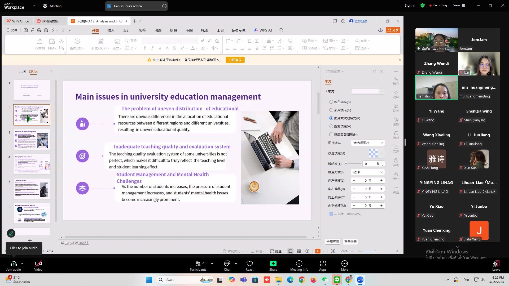Increase left offset with plus button
This screenshot has height=286, width=509.
(381, 181)
